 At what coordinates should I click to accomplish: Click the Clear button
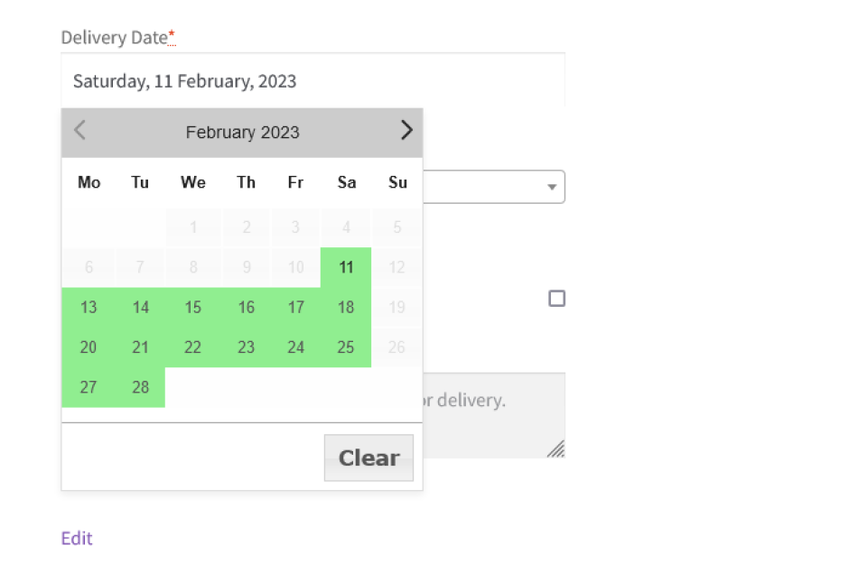[x=368, y=458]
